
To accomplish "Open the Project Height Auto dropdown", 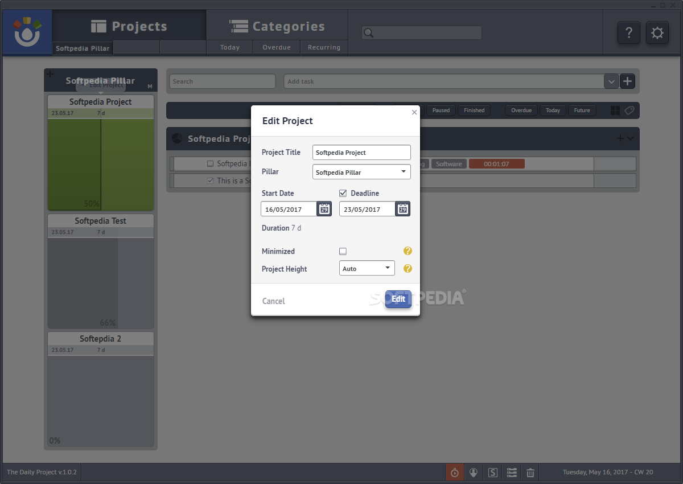I will pos(367,268).
